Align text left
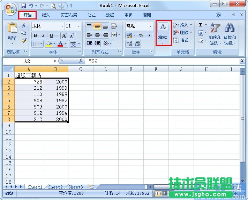Image resolution: width=248 pixels, height=200 pixels. tap(89, 35)
